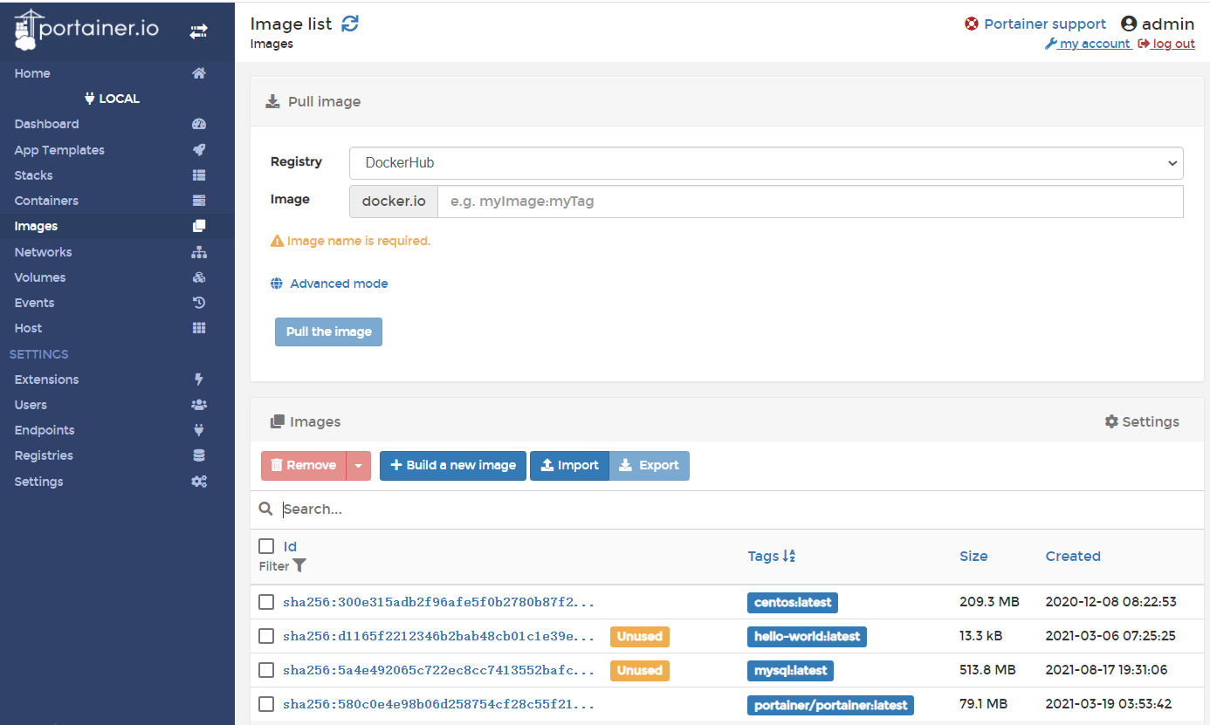The height and width of the screenshot is (725, 1210).
Task: Click the Search images field
Action: [742, 509]
